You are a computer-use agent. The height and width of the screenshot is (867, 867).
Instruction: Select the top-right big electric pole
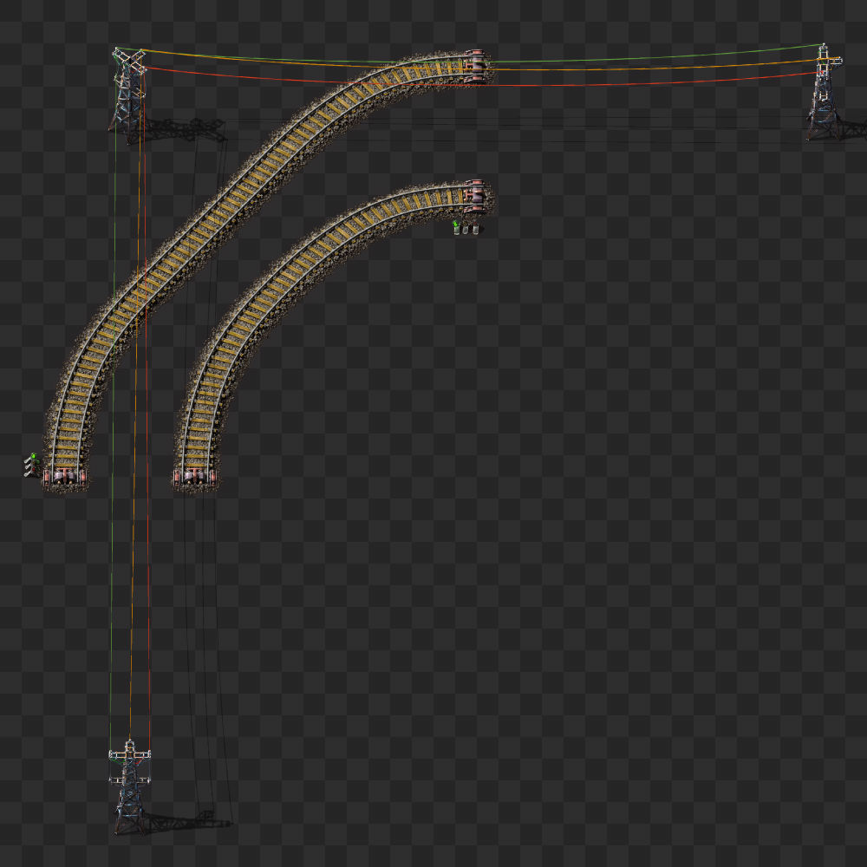pos(824,91)
